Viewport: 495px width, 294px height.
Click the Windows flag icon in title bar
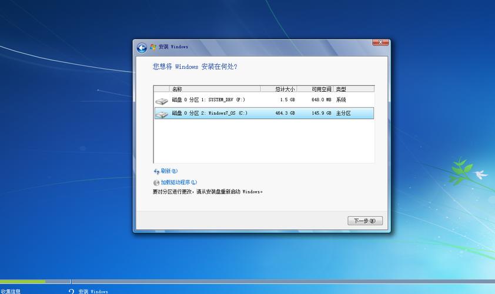(153, 47)
